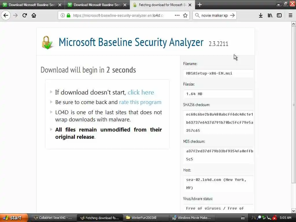Click the 1.64 MB filesize value
Image resolution: width=296 pixels, height=222 pixels.
[x=194, y=94]
